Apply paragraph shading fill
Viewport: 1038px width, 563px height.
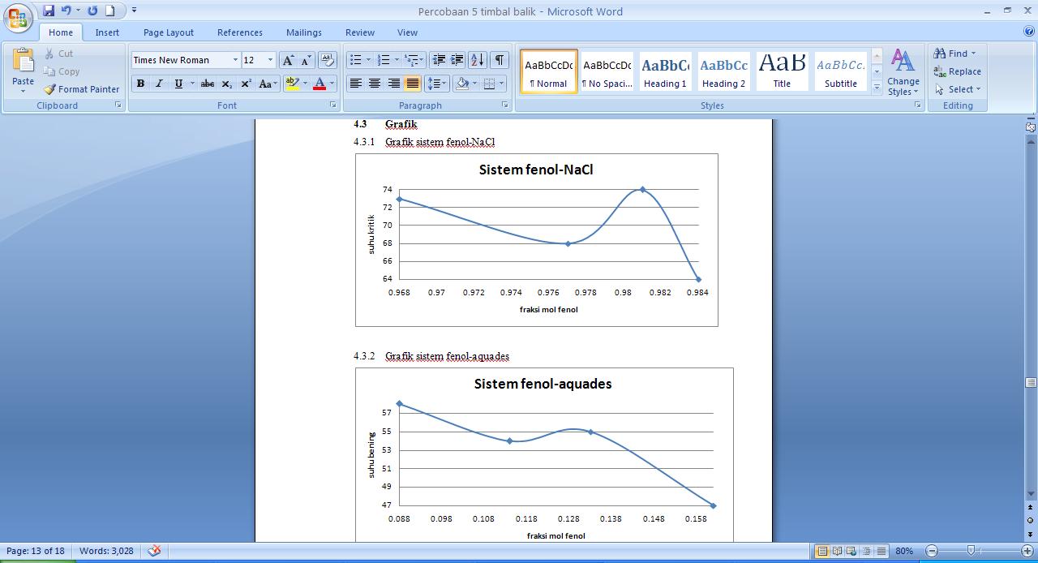[461, 84]
